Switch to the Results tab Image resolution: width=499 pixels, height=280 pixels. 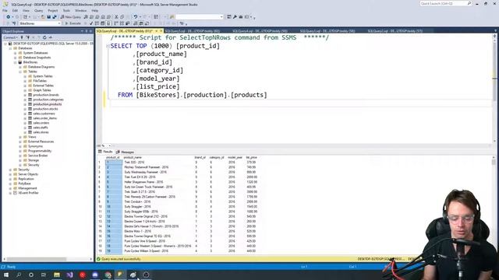coord(105,152)
